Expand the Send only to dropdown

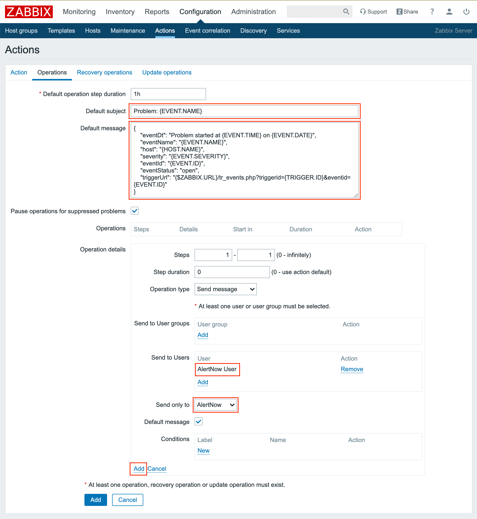pos(215,405)
